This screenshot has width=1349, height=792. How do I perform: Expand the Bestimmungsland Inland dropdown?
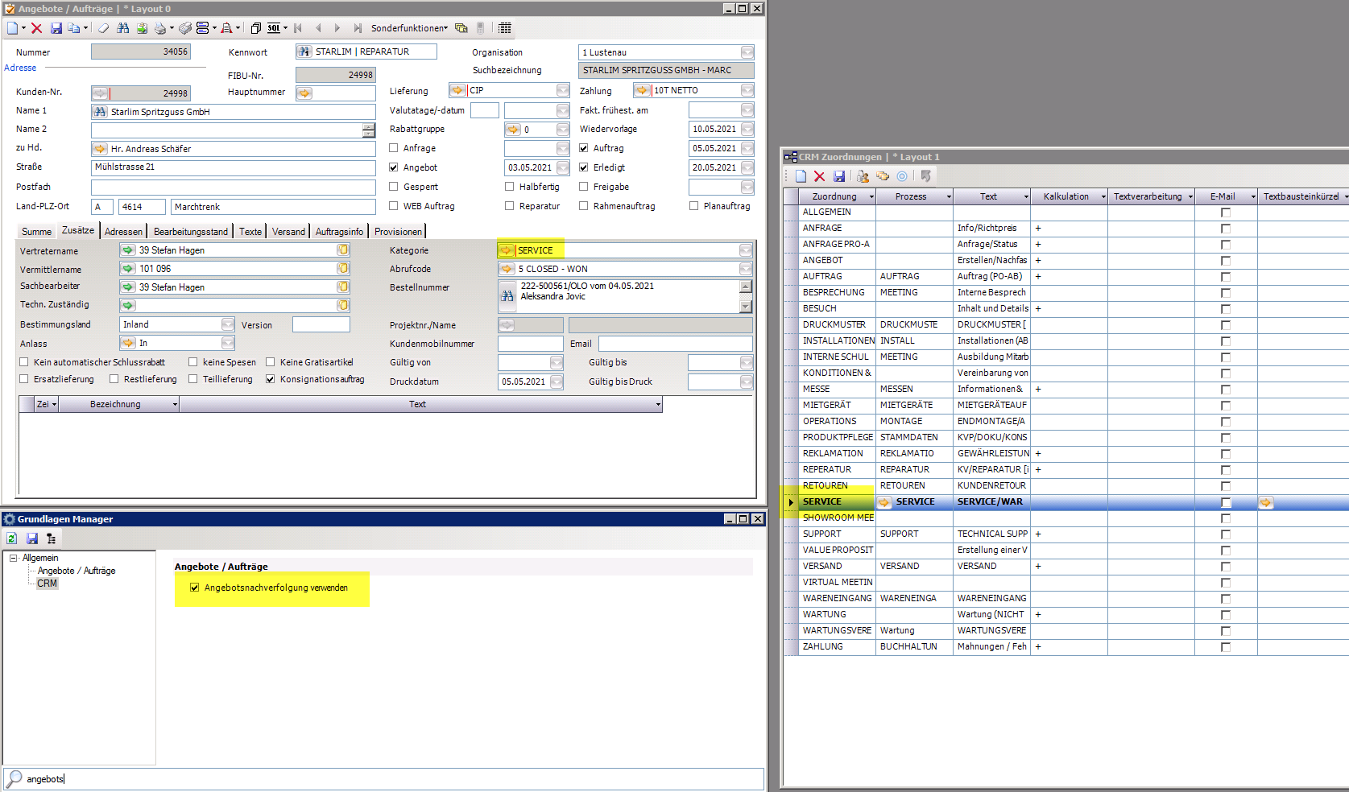(x=228, y=324)
